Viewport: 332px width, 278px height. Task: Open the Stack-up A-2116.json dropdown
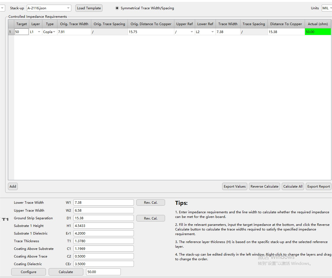pos(68,8)
